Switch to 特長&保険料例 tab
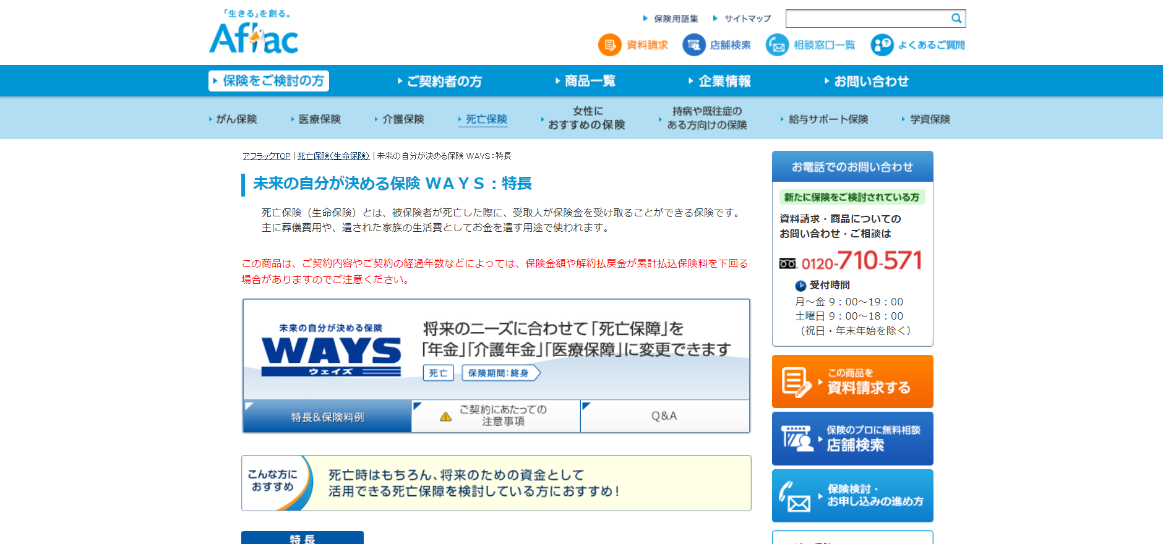 click(x=327, y=416)
